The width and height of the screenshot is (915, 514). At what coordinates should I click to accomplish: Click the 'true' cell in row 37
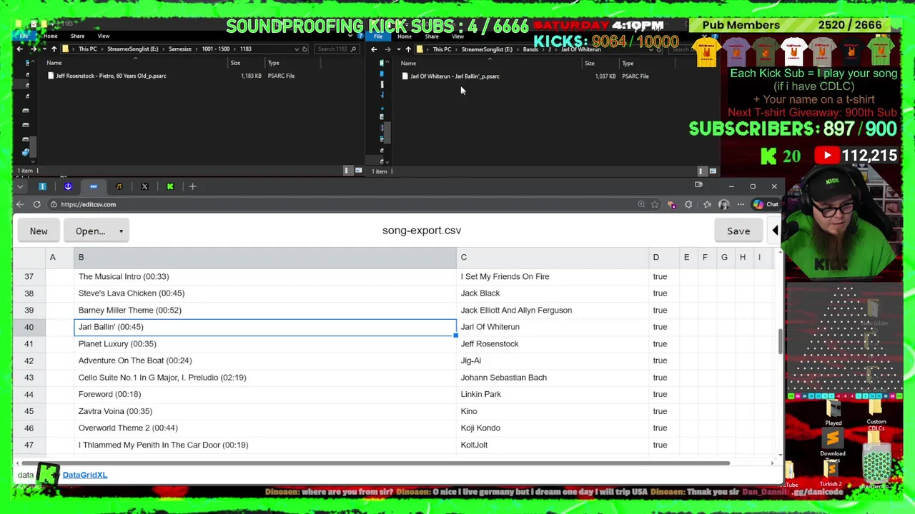point(663,276)
